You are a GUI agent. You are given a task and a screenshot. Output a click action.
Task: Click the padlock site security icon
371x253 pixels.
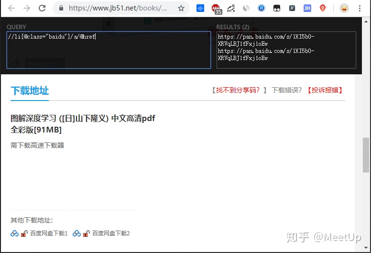tap(61, 8)
